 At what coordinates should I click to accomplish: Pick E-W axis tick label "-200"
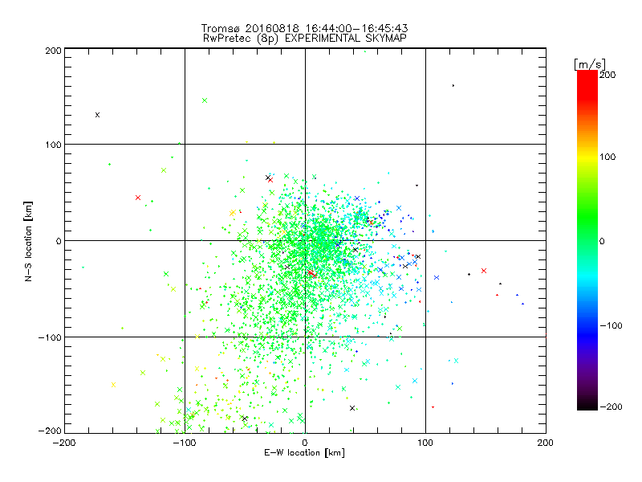(64, 443)
